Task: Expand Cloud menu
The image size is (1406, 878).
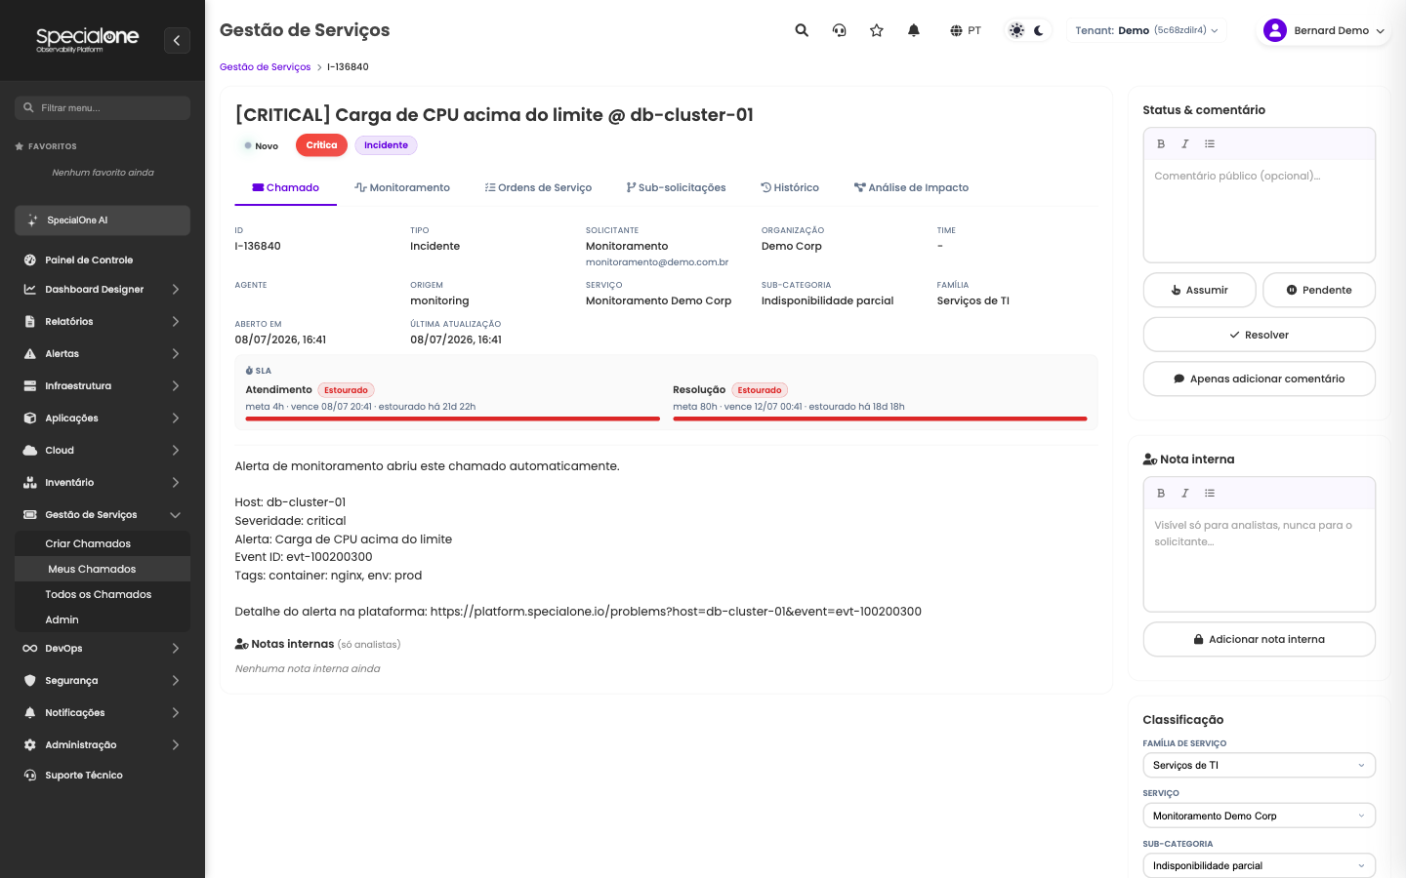Action: 103,450
